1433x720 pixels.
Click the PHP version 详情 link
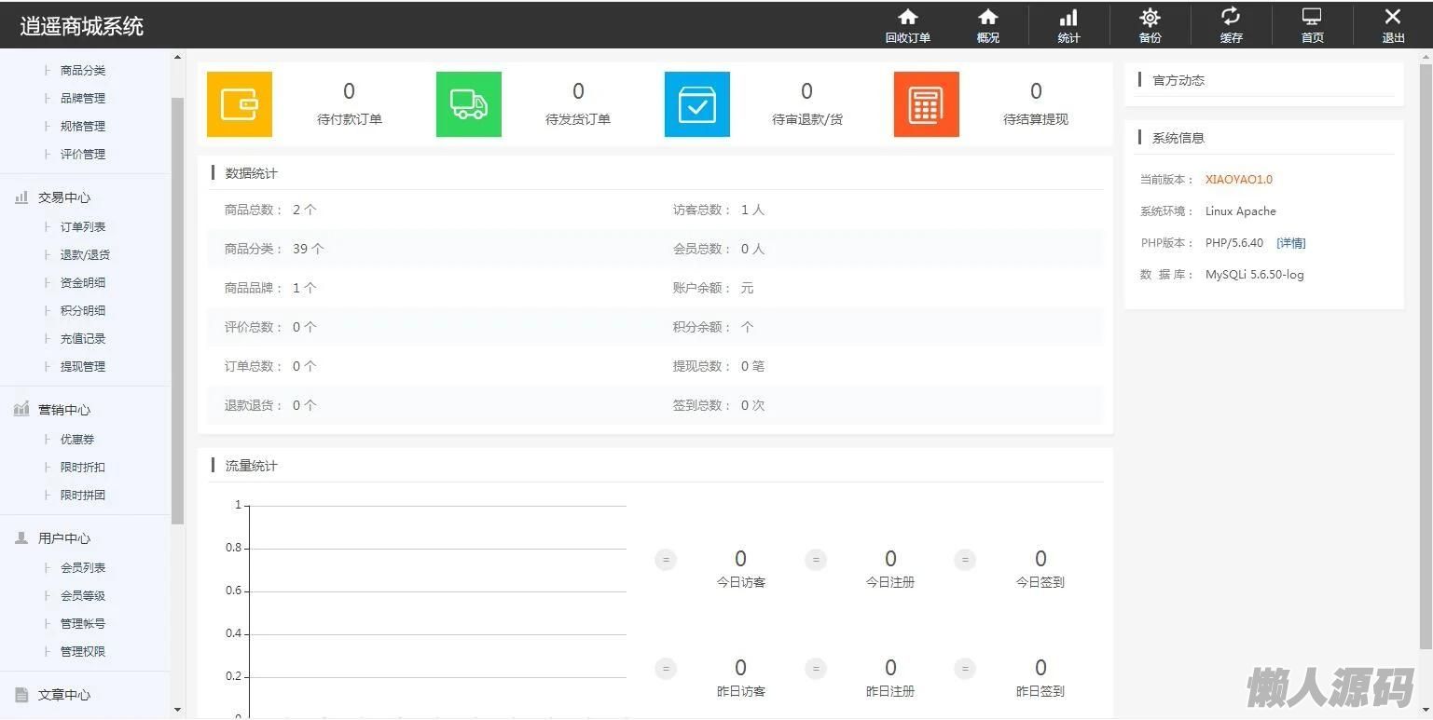coord(1290,243)
